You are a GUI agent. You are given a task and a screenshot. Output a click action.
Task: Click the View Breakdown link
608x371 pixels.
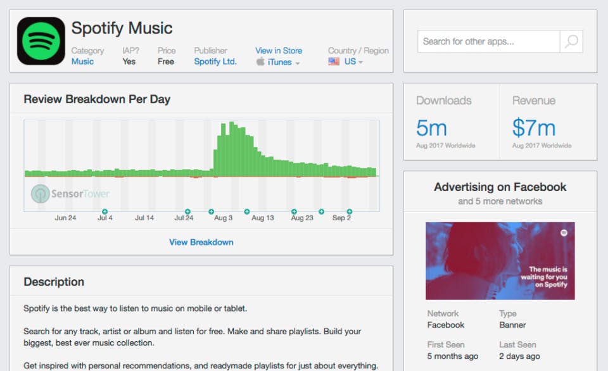201,242
